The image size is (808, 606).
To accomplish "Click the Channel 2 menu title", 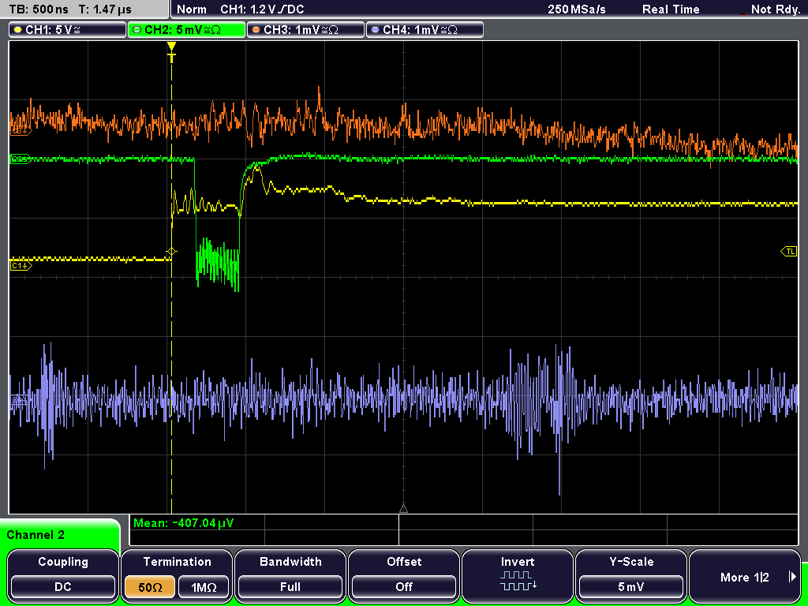I will pyautogui.click(x=36, y=535).
